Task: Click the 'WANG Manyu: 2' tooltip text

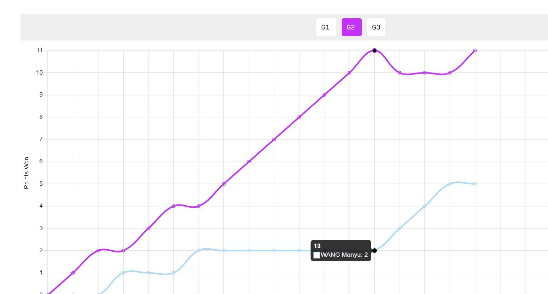Action: tap(344, 255)
